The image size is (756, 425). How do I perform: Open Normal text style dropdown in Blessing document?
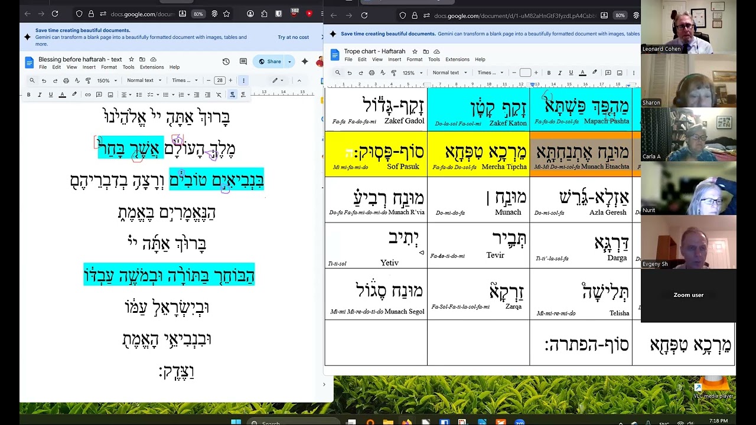point(144,80)
